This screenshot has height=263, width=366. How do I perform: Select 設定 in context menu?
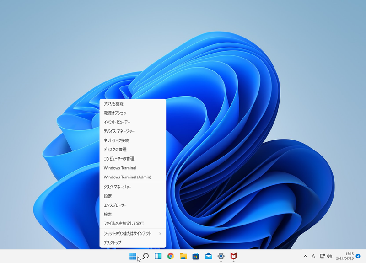coord(133,196)
